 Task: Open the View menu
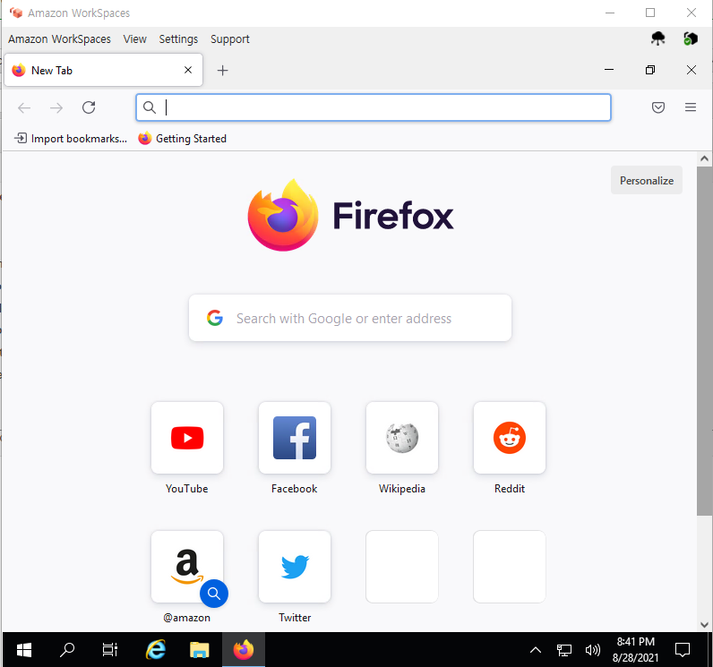coord(134,39)
